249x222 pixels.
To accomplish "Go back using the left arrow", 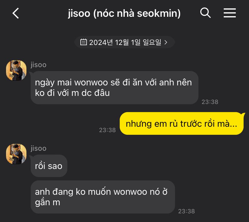I will (x=16, y=13).
